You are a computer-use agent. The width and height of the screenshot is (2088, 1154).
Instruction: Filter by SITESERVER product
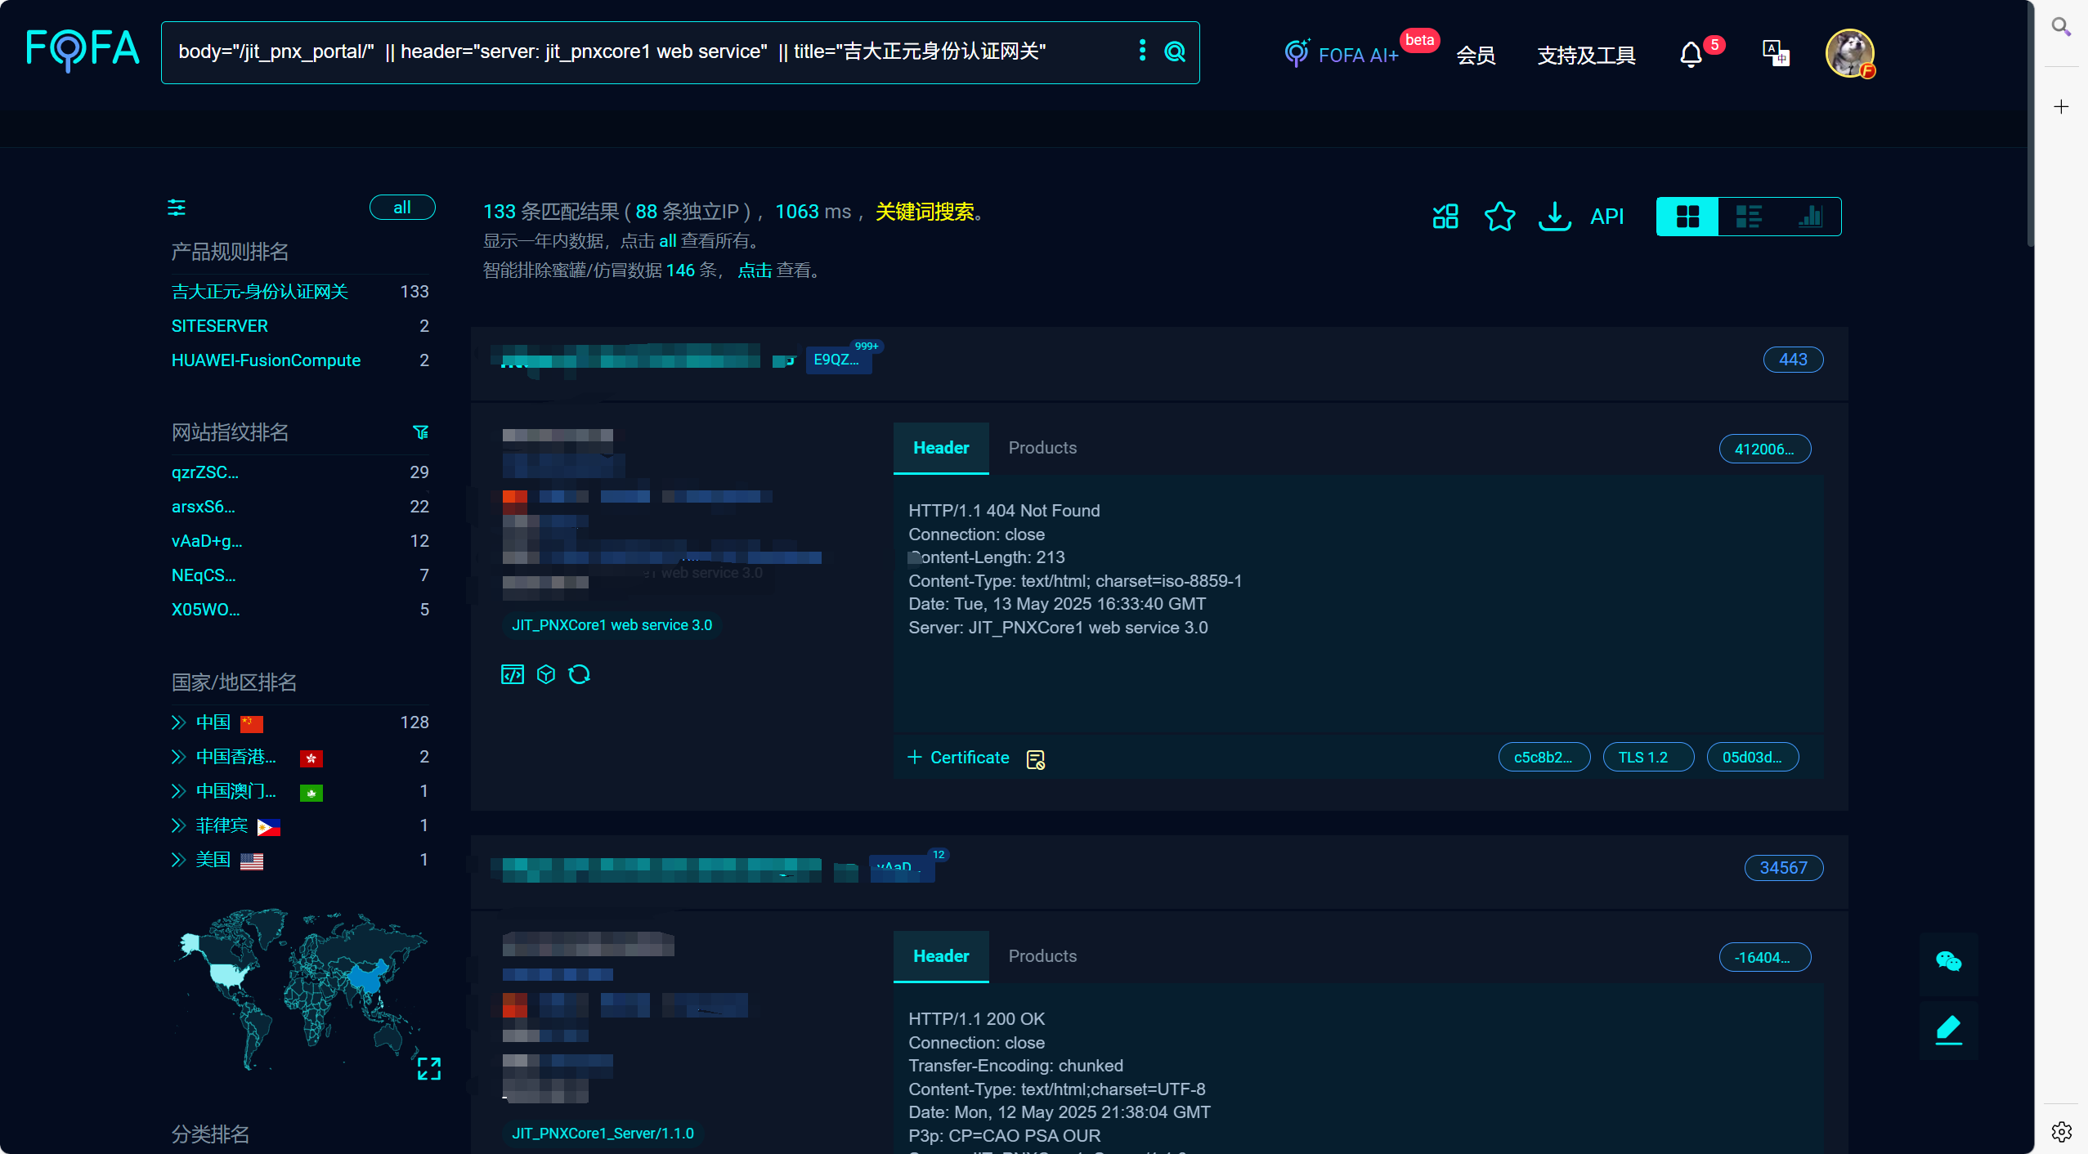[220, 326]
